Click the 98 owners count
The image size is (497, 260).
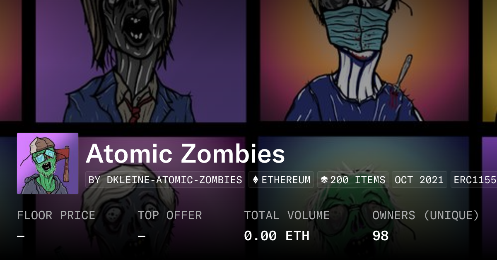381,236
